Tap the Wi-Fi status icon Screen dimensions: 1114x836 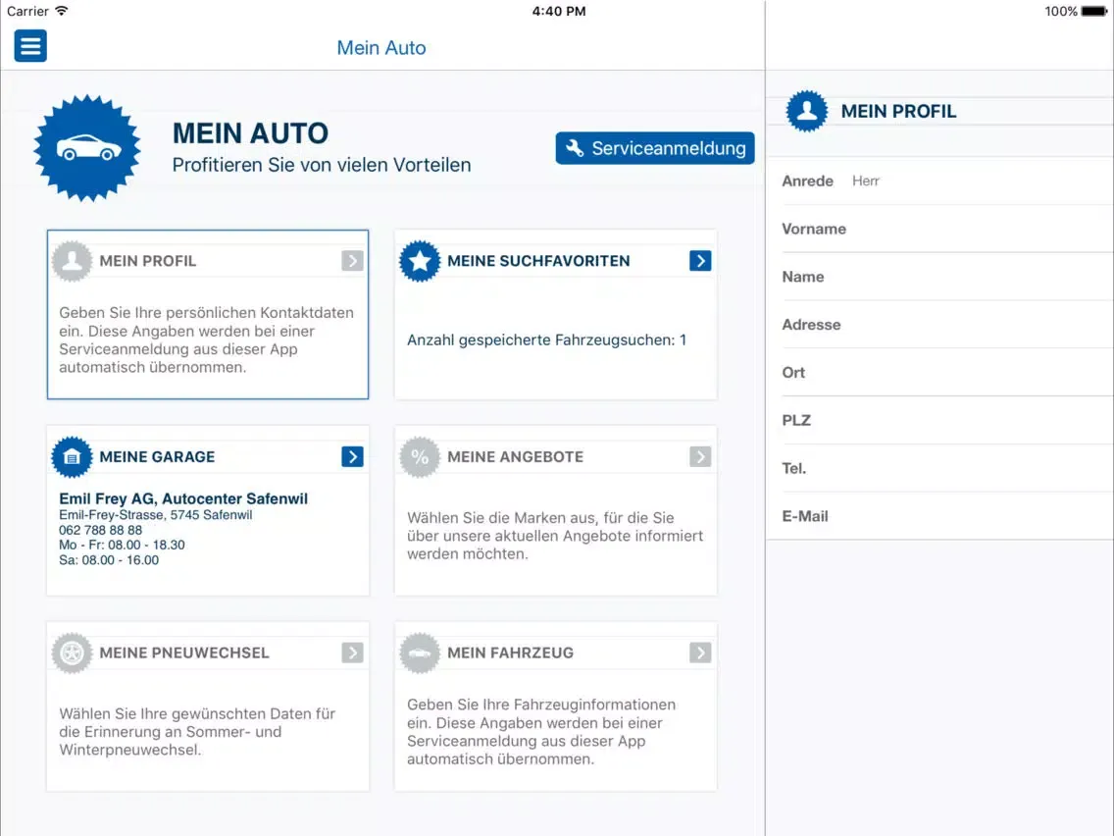[x=62, y=11]
